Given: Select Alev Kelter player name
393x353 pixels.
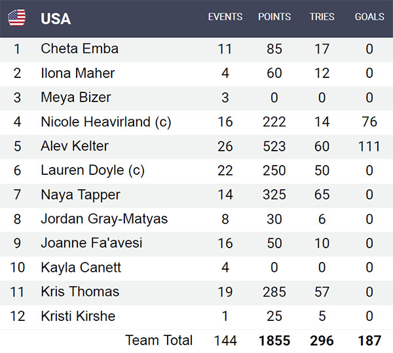Looking at the screenshot, I should [75, 146].
